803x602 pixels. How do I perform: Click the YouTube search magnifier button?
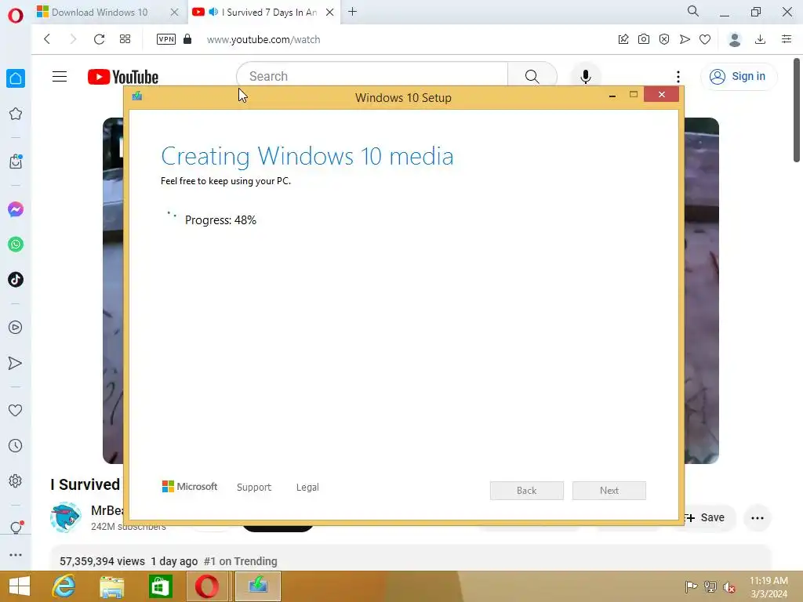[x=532, y=76]
